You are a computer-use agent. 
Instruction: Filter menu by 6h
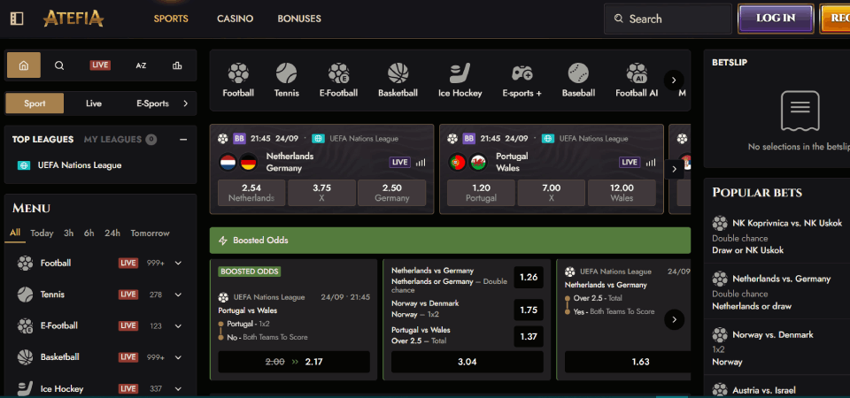[89, 233]
